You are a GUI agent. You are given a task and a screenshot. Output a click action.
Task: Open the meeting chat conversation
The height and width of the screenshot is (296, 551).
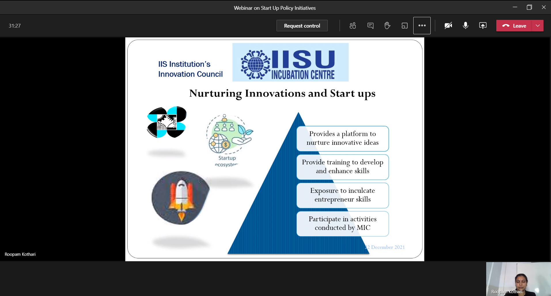(370, 26)
